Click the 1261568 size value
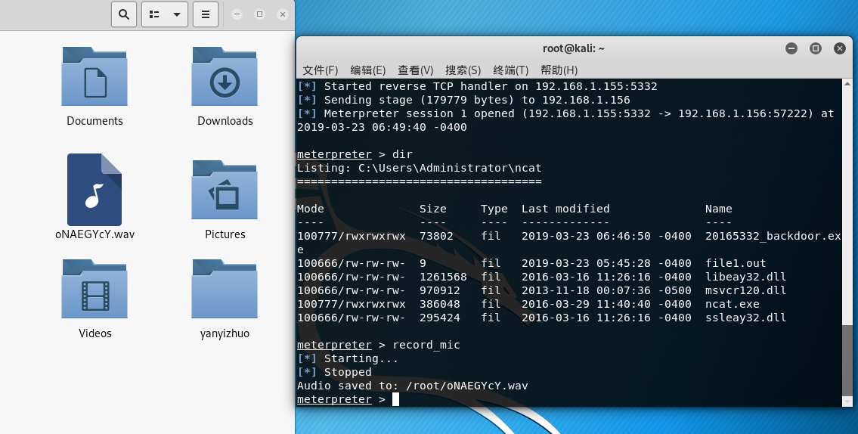 tap(443, 277)
